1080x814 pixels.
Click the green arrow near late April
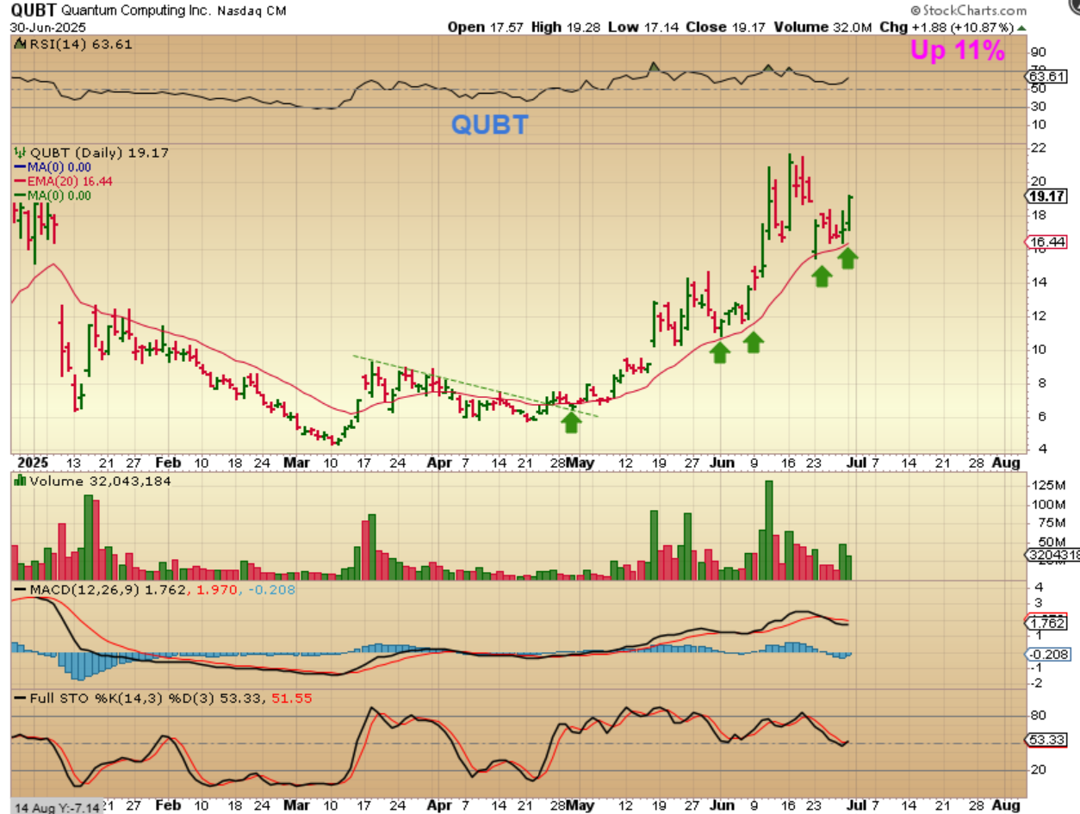click(x=571, y=421)
